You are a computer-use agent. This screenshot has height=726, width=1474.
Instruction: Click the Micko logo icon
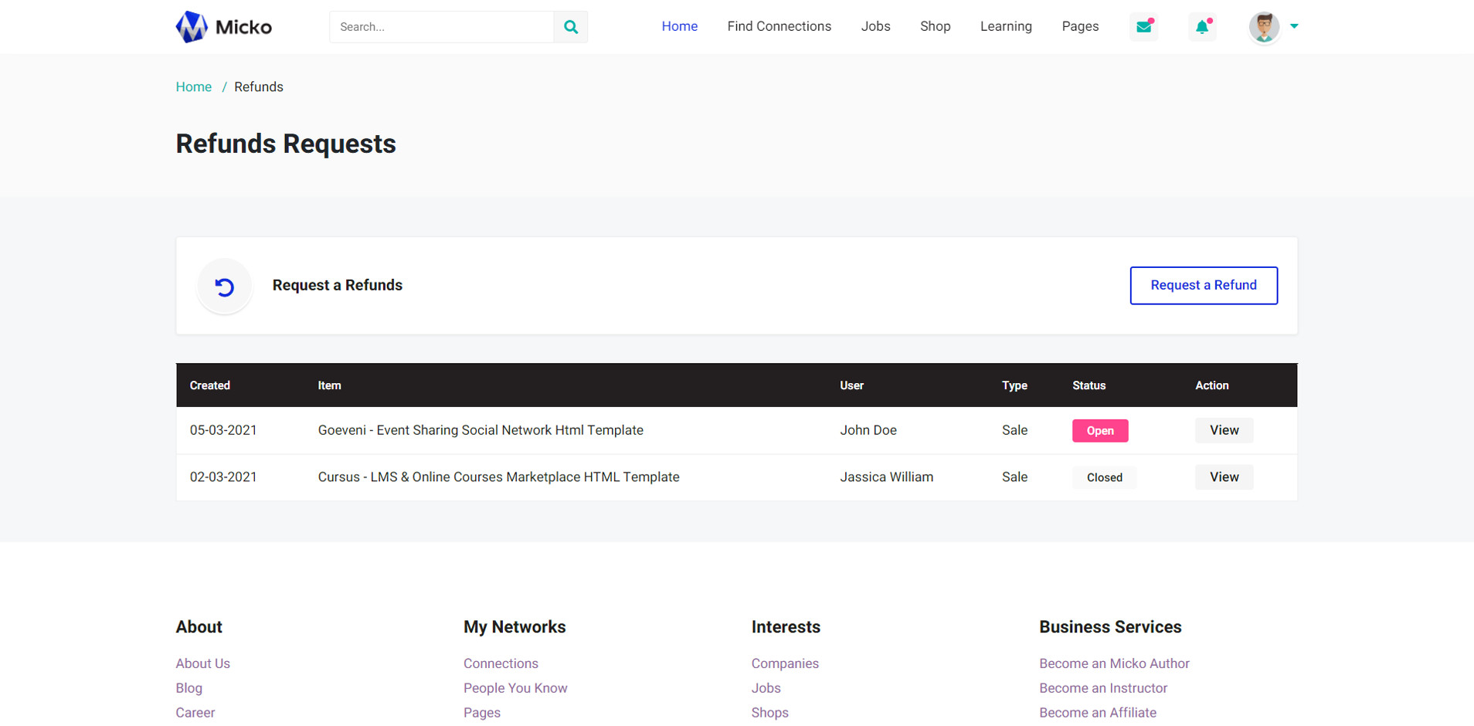192,27
